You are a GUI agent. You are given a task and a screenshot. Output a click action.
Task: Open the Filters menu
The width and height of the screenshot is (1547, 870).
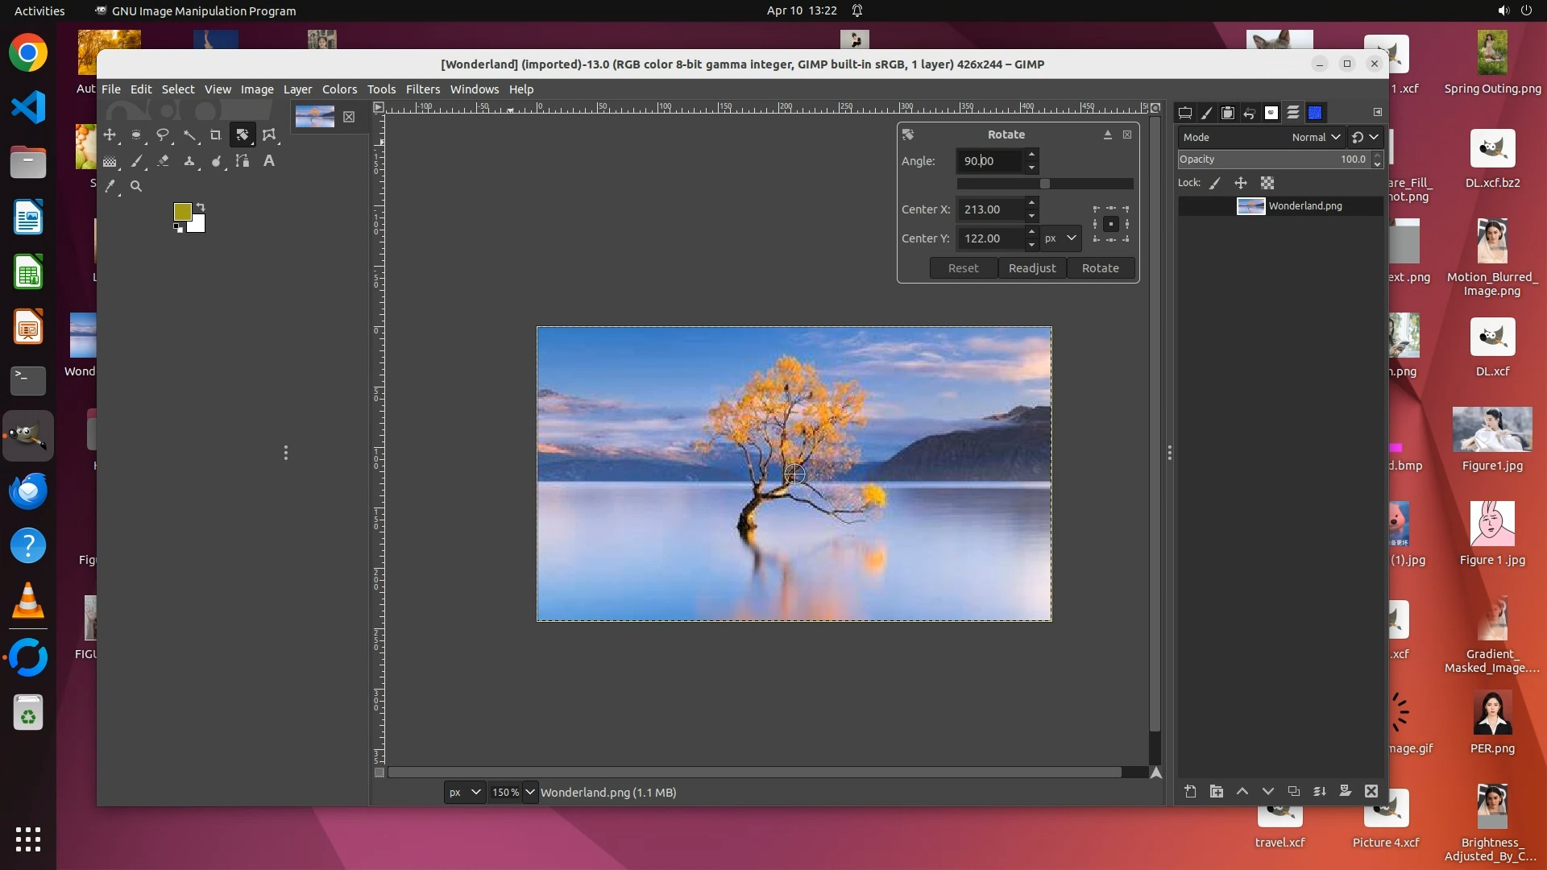(x=422, y=89)
